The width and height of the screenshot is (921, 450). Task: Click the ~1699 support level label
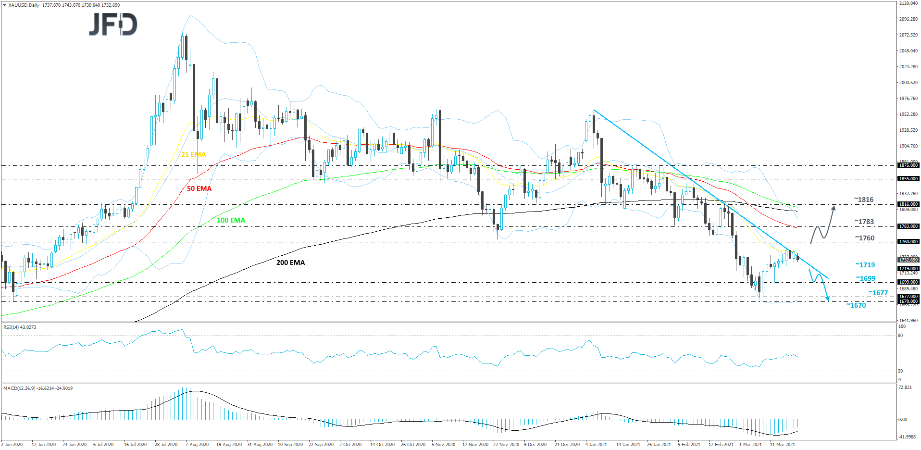click(865, 278)
